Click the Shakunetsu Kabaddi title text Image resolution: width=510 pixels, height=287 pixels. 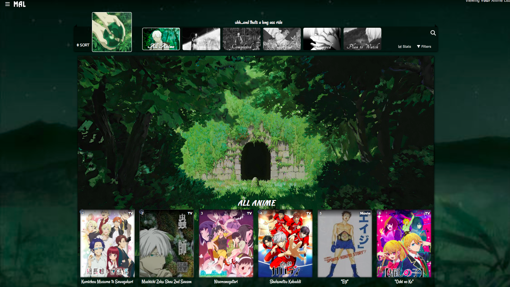coord(285,282)
